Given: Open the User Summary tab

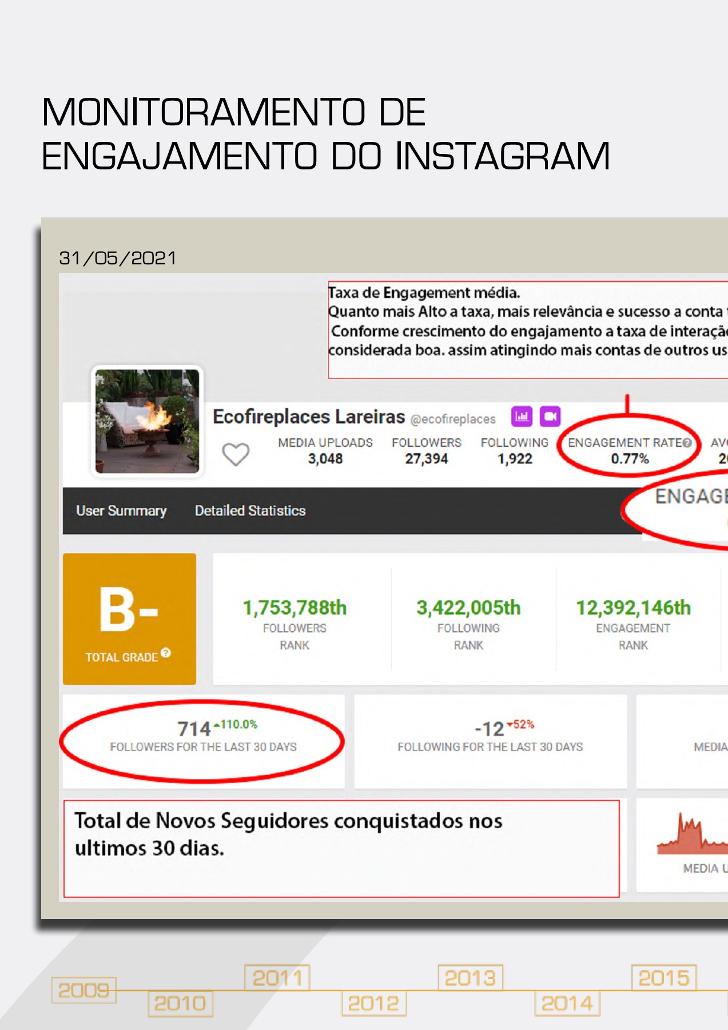Looking at the screenshot, I should point(121,510).
